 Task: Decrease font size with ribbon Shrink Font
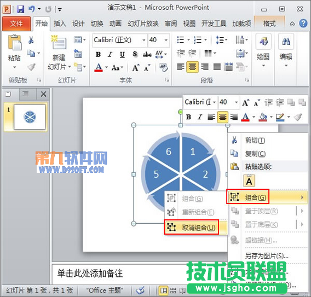point(147,68)
